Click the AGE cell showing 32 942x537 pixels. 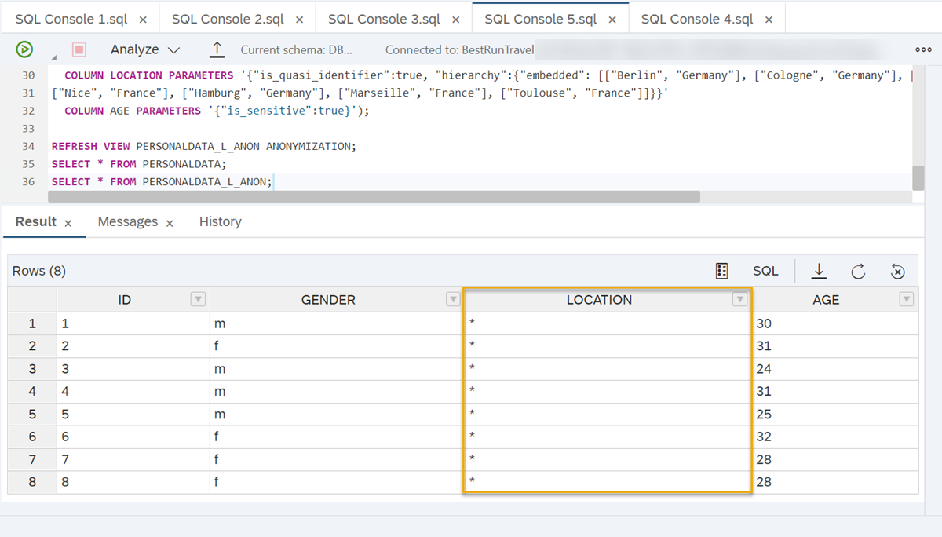point(835,437)
